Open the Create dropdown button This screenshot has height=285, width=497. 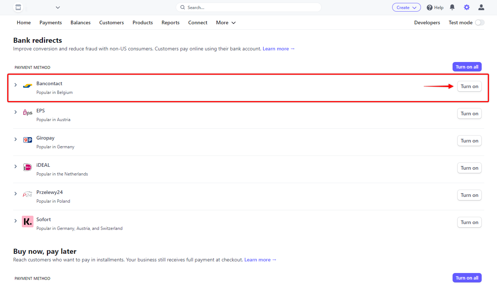[x=406, y=7]
